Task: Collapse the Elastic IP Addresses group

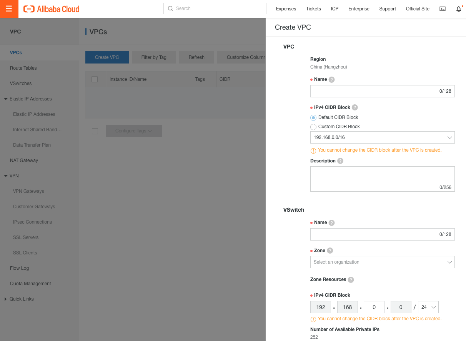Action: click(x=6, y=99)
